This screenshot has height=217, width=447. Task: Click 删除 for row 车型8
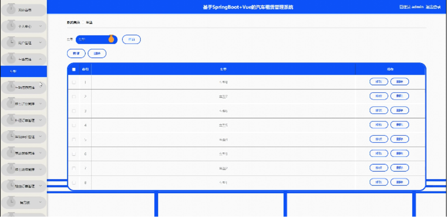click(400, 82)
